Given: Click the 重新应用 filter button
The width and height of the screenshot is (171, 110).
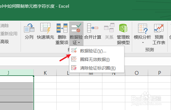Looking at the screenshot, I should point(9,34).
